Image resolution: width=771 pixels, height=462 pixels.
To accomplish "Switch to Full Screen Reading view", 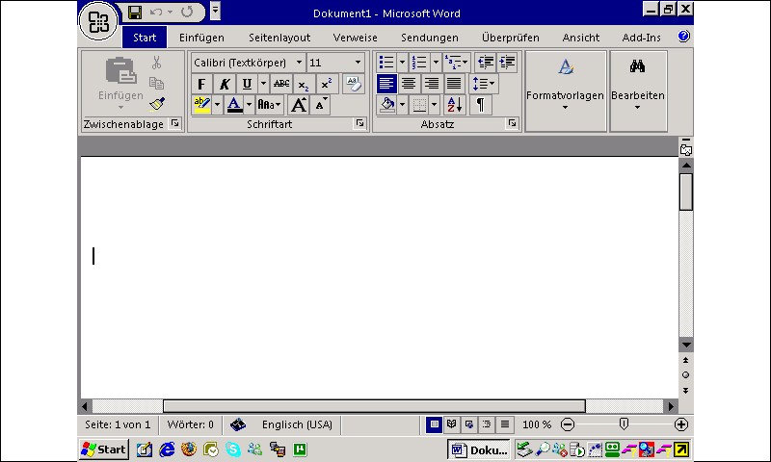I will tap(451, 424).
